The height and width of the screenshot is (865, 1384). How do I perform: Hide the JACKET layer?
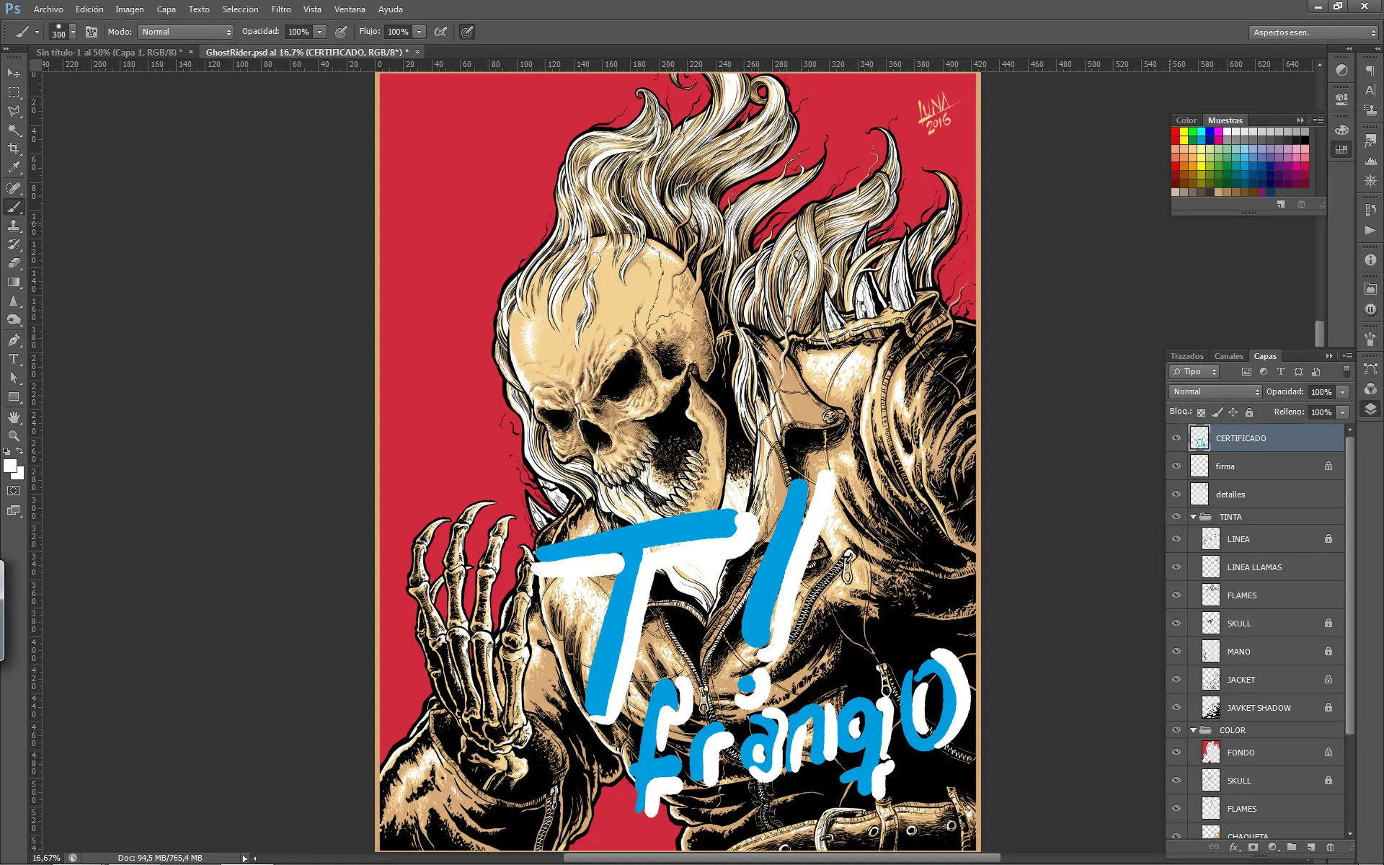pyautogui.click(x=1176, y=680)
